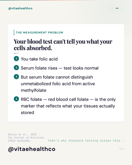Click the PMID 26451605 reference
Image resolution: width=132 pixels, height=165 pixels.
(x=19, y=141)
